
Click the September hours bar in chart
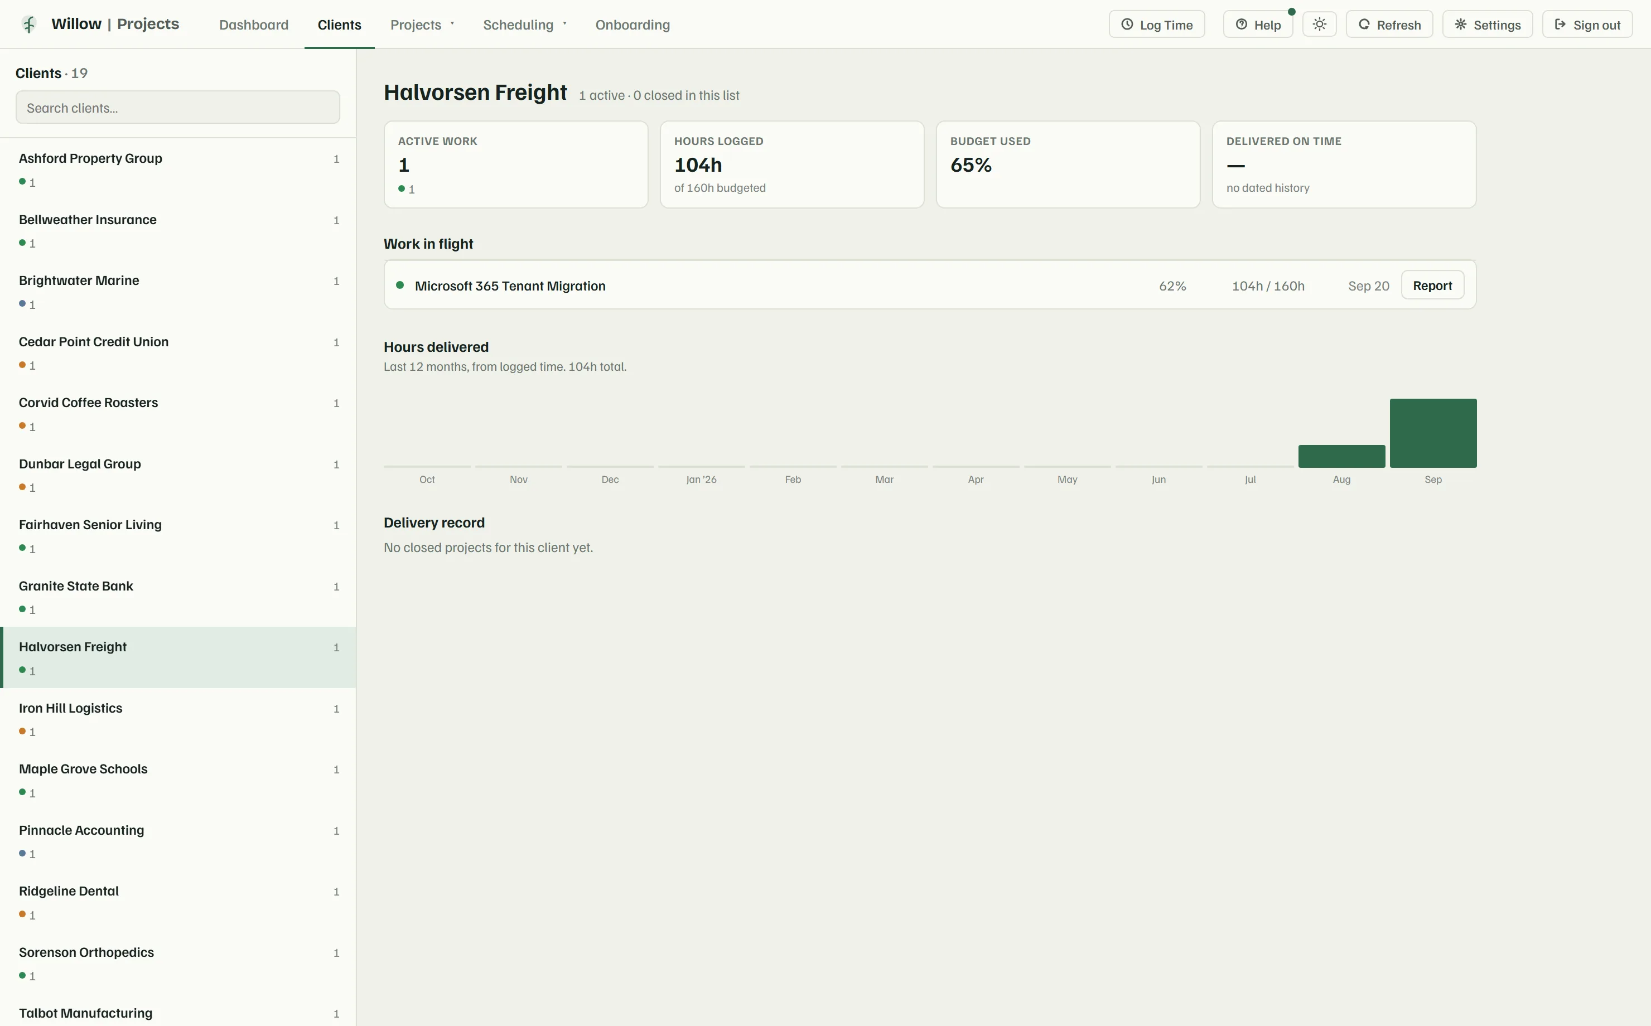pos(1432,433)
